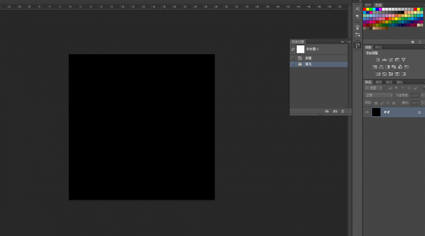This screenshot has height=236, width=425.
Task: Open the 正常 blend mode dropdown
Action: (x=379, y=95)
